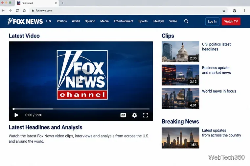Open the Capitol building clip thumbnail
250x166 pixels.
pos(180,52)
